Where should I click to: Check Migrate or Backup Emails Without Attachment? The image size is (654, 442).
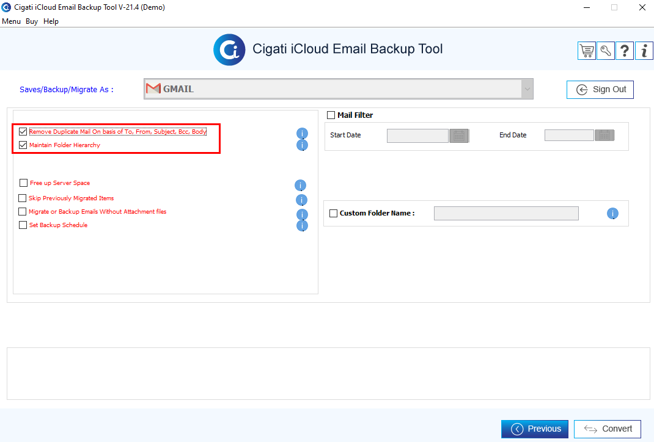[x=23, y=212]
